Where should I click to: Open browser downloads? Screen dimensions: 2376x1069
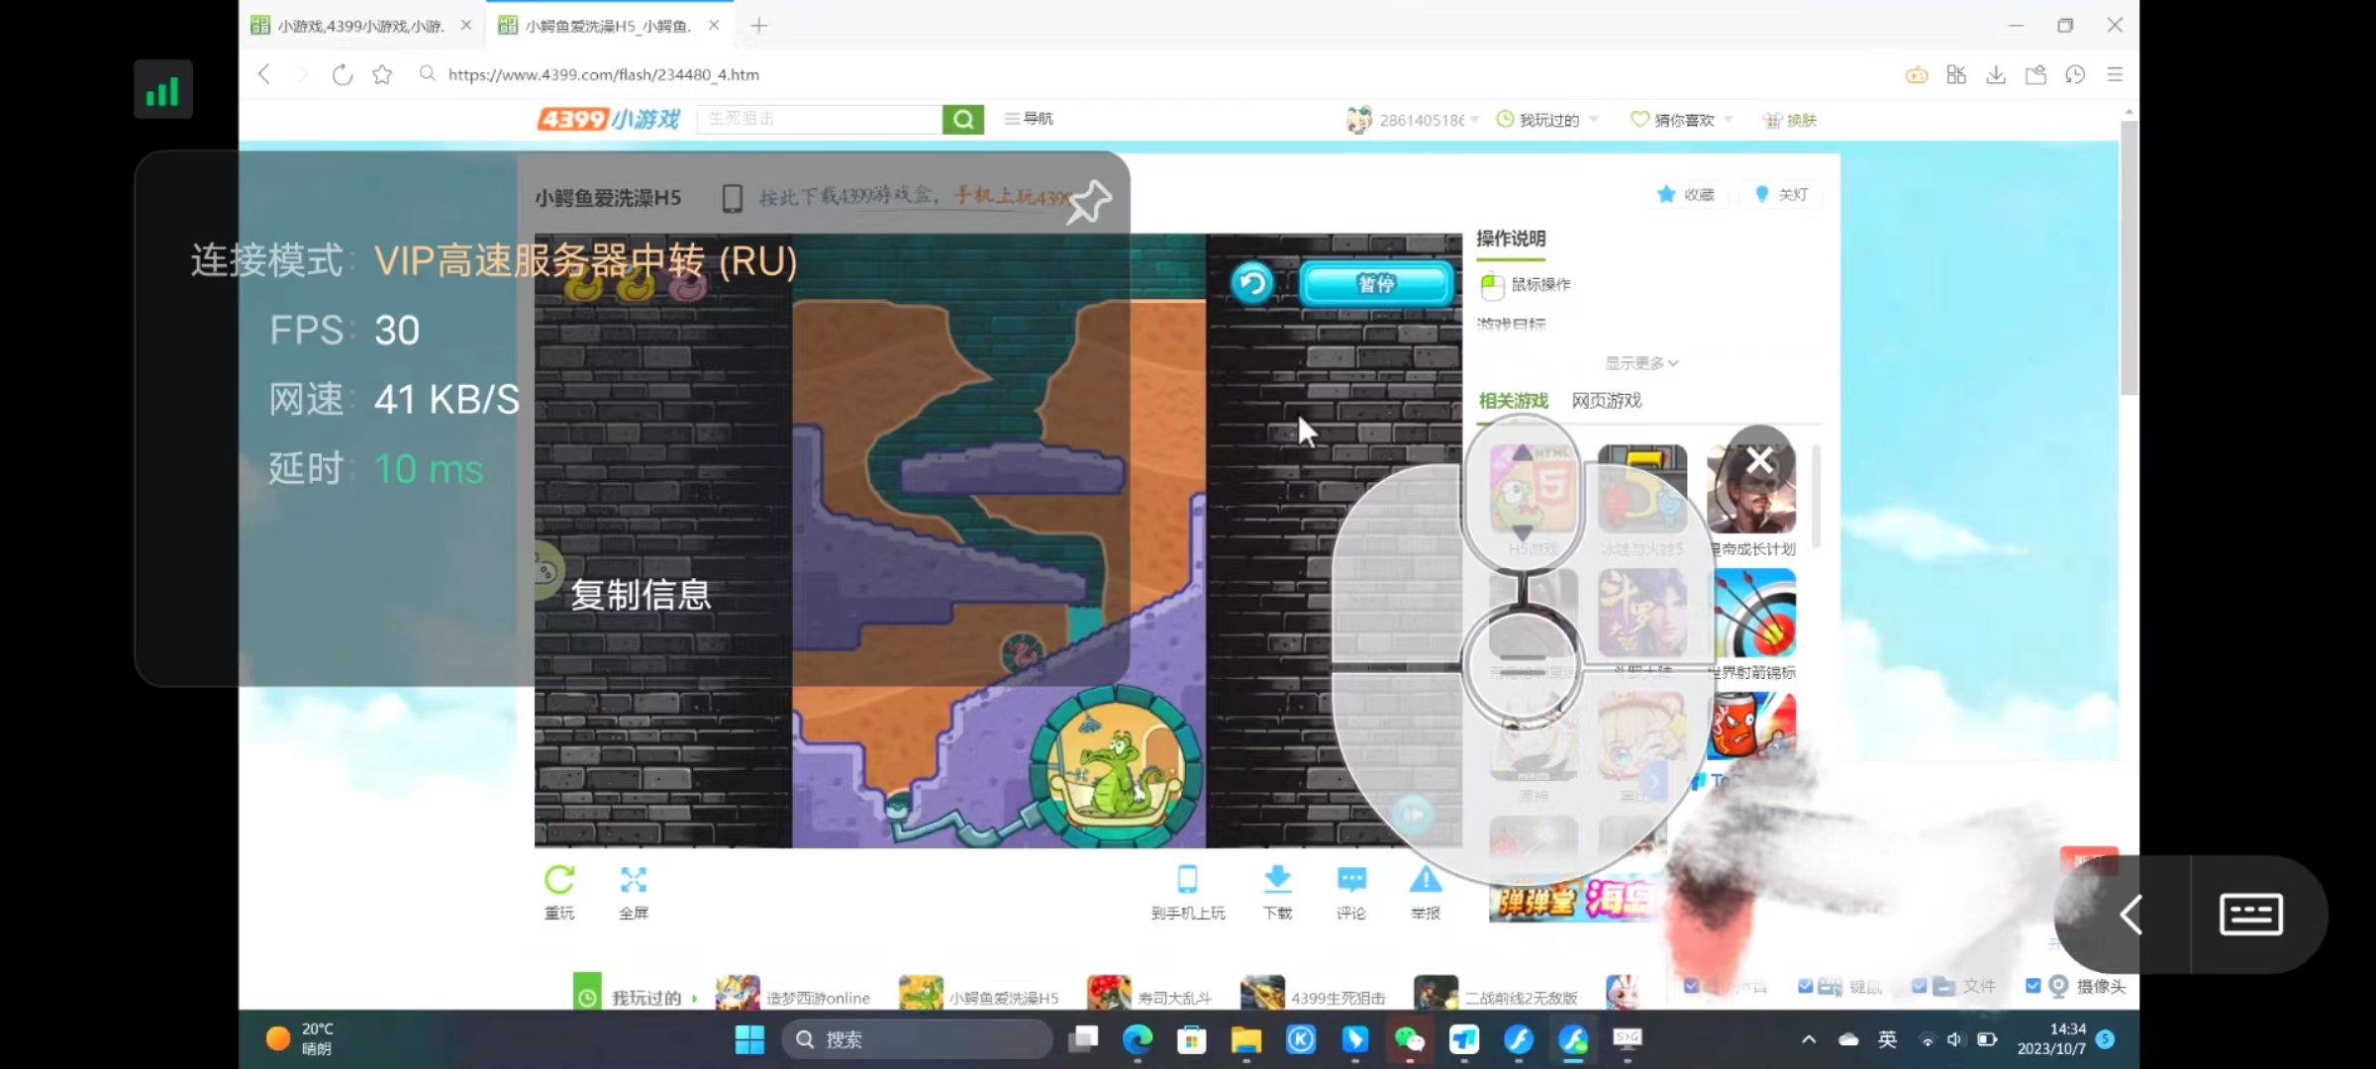[1996, 74]
